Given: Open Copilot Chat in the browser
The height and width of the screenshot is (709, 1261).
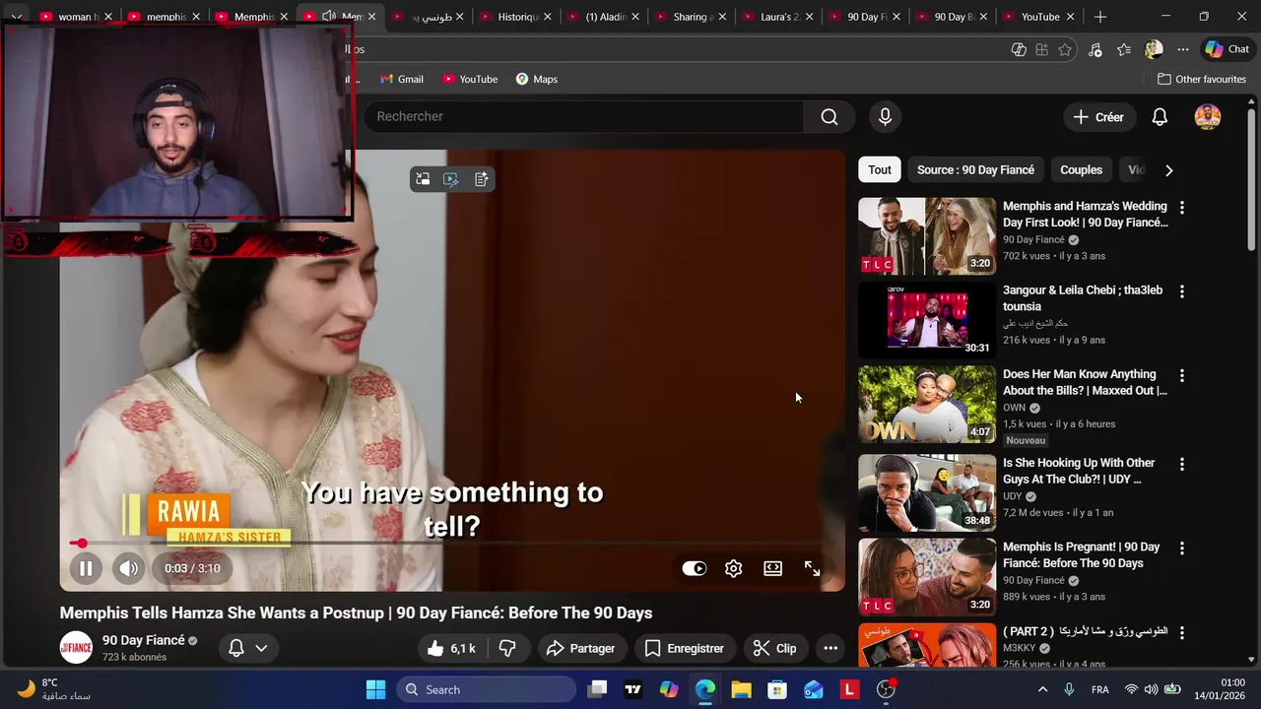Looking at the screenshot, I should tap(1228, 49).
